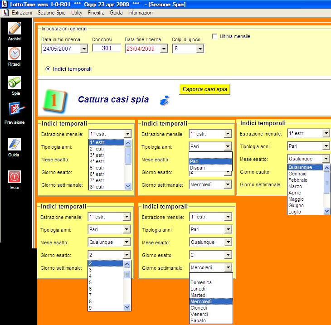The image size is (331, 325).
Task: Click the LottoTime icon in the menu bar
Action: pos(5,13)
